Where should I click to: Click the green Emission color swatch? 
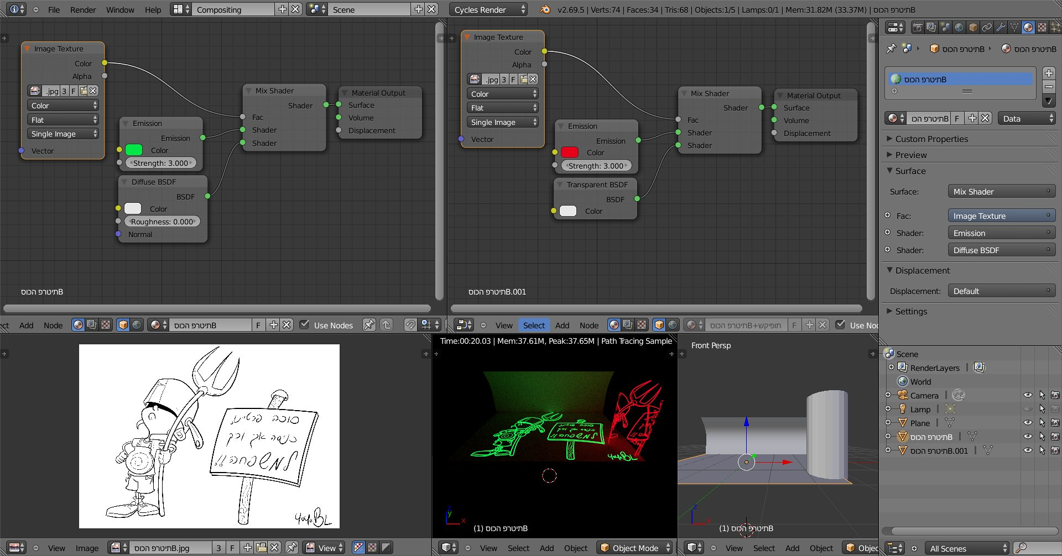(x=134, y=150)
